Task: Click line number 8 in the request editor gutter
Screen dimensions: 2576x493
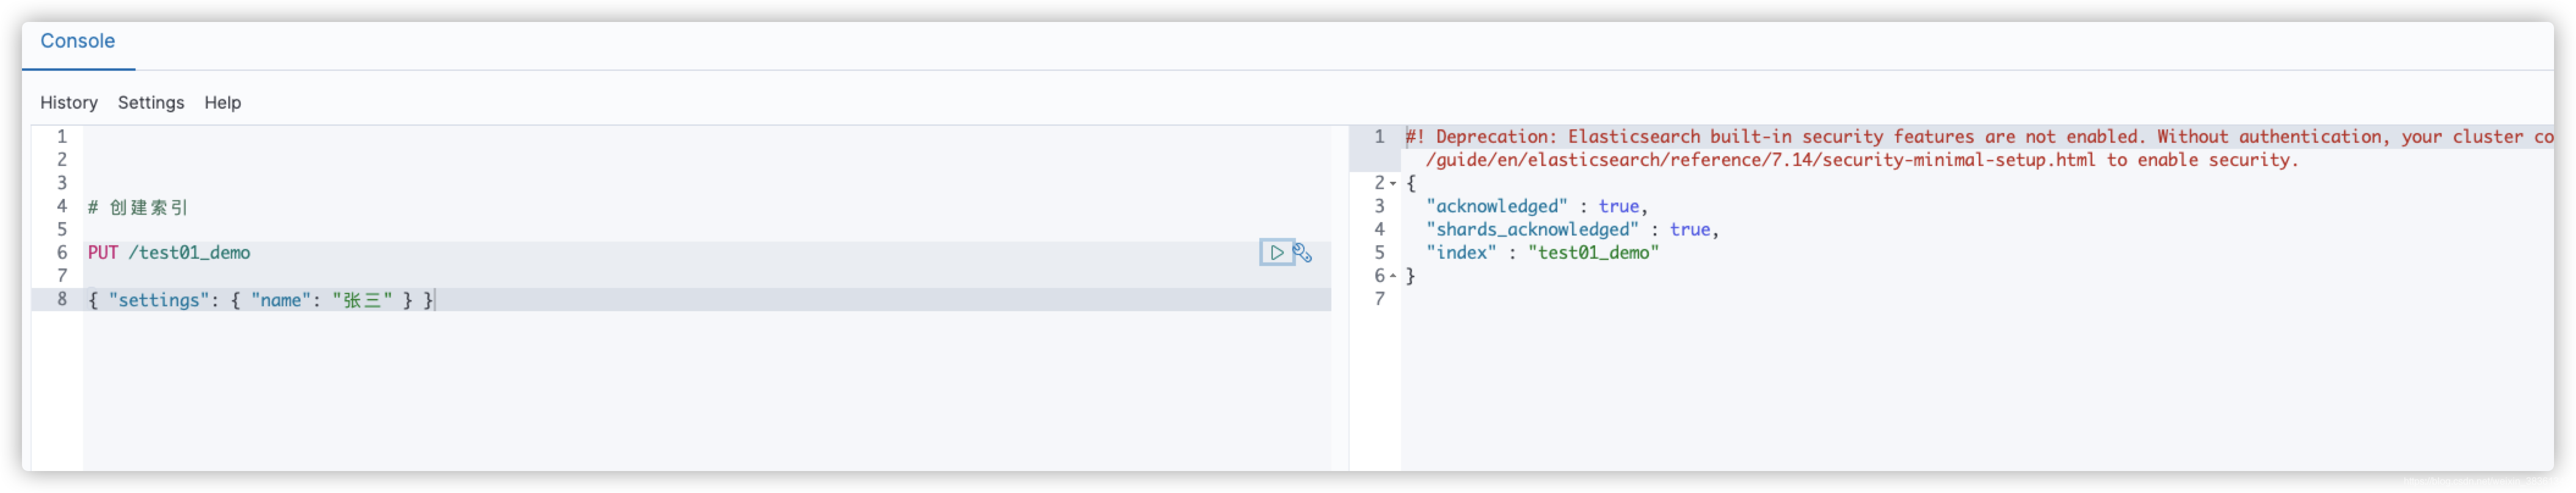Action: (62, 300)
